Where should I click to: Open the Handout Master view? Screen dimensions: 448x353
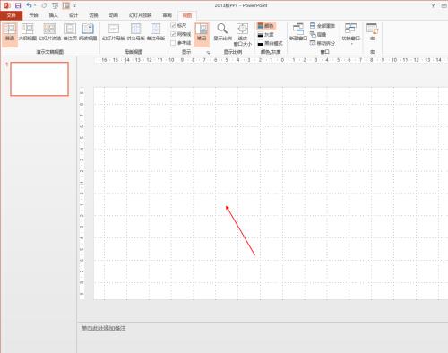(x=135, y=32)
